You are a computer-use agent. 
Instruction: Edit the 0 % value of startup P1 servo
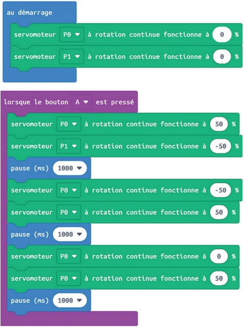222,57
